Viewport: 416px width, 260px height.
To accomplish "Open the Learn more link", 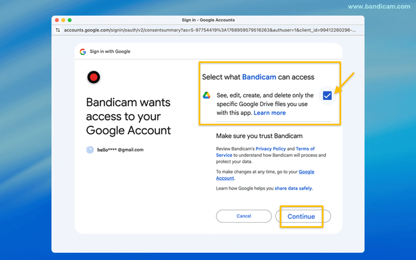I will (x=269, y=113).
